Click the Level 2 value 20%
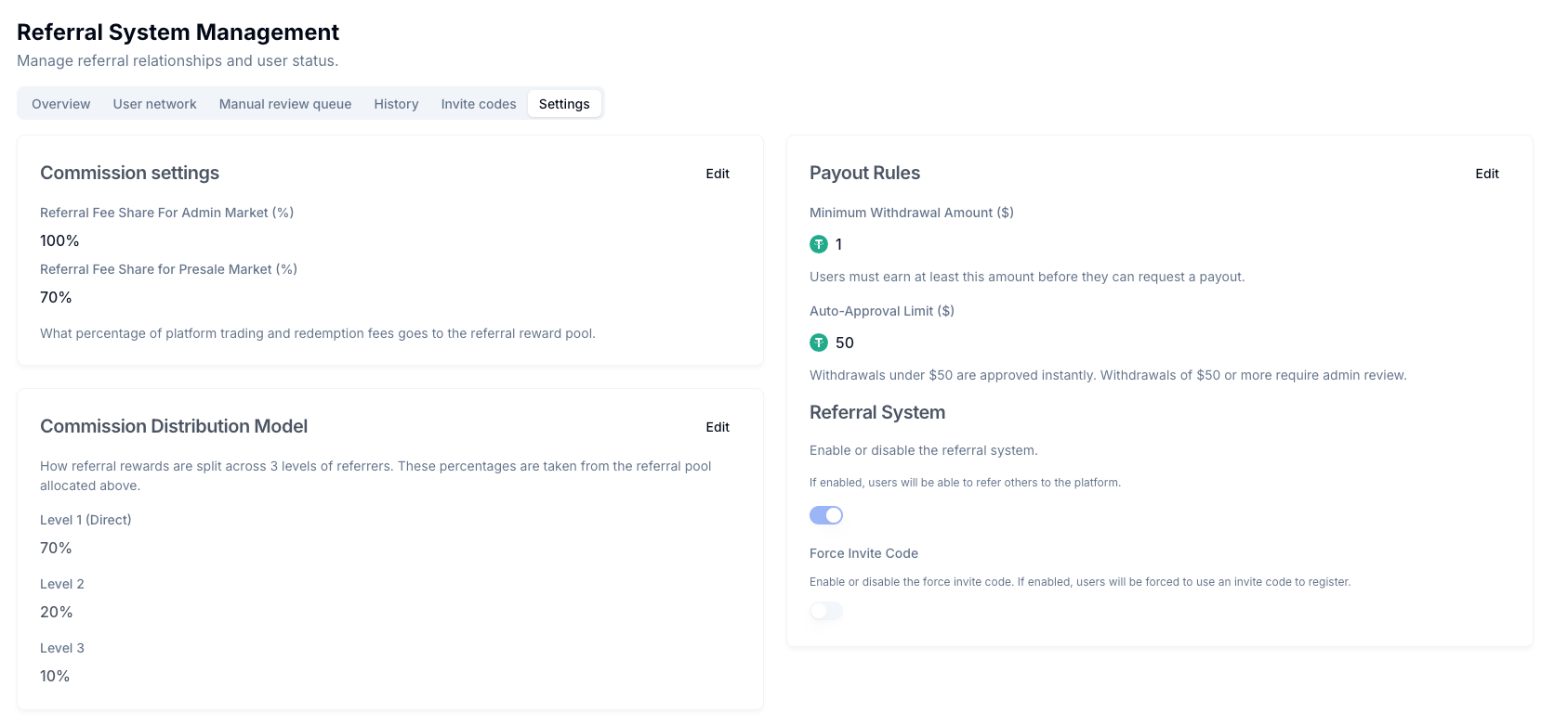The width and height of the screenshot is (1541, 725). tap(57, 612)
